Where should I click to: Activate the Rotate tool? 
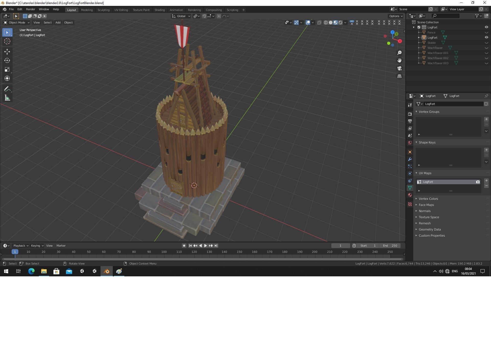7,61
